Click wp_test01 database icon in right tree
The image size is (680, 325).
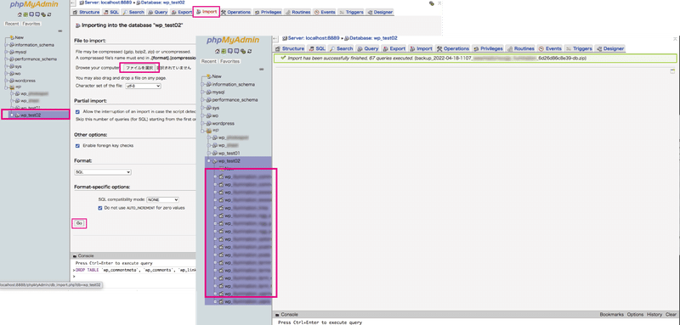click(x=215, y=154)
